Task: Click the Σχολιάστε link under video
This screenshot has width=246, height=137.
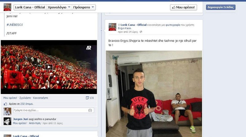Action: tap(25, 98)
